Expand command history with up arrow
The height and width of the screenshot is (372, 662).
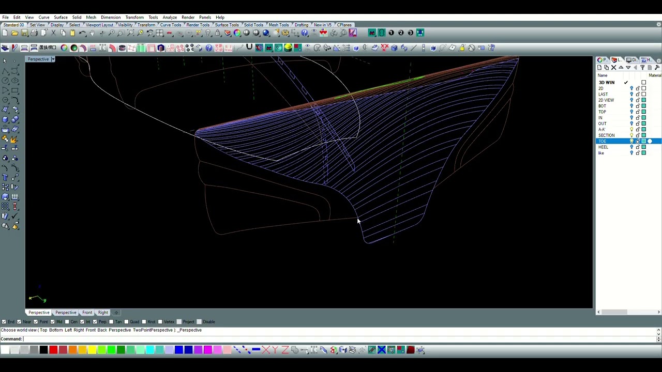tap(658, 330)
